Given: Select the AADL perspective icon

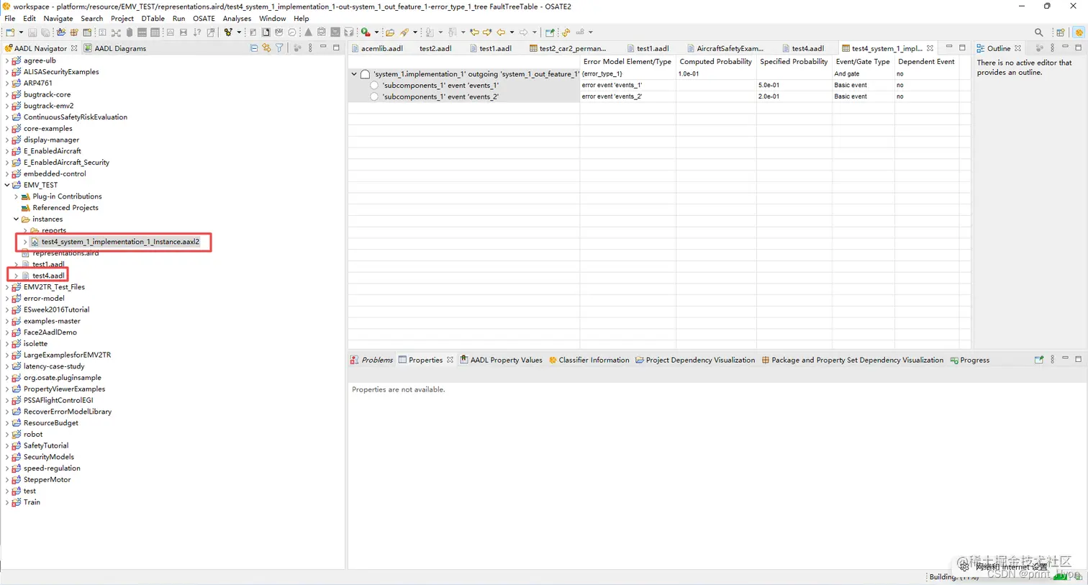Looking at the screenshot, I should pos(1079,32).
